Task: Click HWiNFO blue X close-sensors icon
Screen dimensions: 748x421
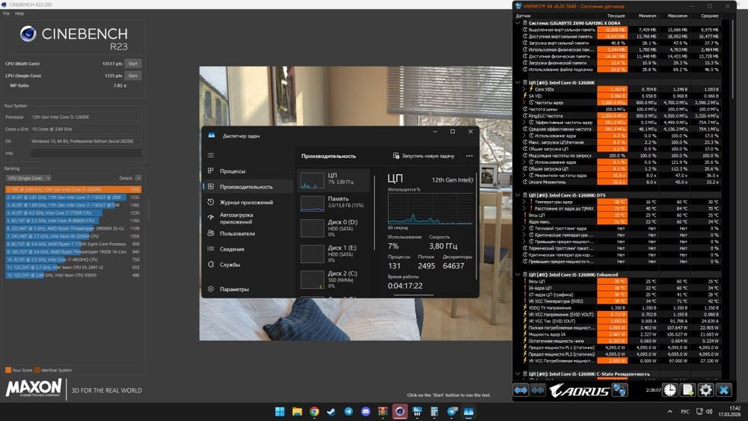Action: coord(723,390)
